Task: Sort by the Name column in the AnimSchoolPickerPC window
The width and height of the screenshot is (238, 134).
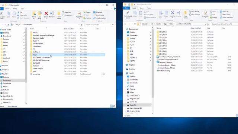Action: [x=159, y=28]
